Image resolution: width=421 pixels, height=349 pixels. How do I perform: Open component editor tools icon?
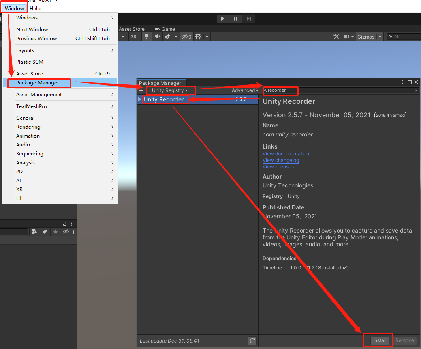point(336,37)
